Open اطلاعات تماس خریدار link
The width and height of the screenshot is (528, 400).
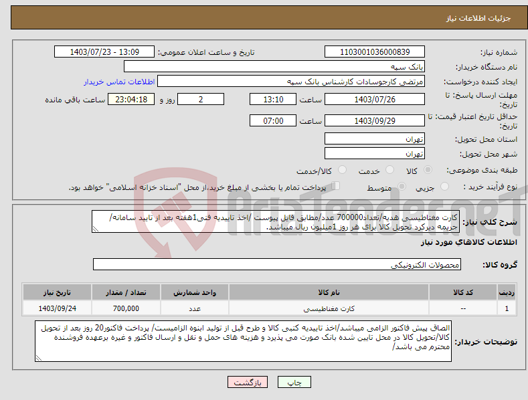coord(119,82)
